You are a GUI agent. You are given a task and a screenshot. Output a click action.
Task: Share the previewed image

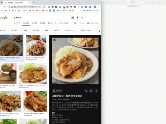pyautogui.click(x=86, y=91)
